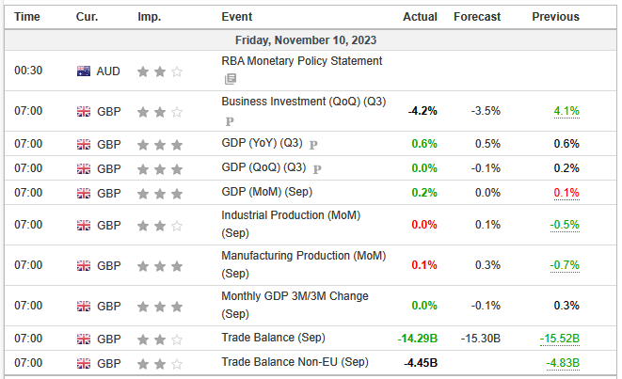This screenshot has width=622, height=379.
Task: Open the Business Investment (QoQ) (Q3) event
Action: click(303, 102)
